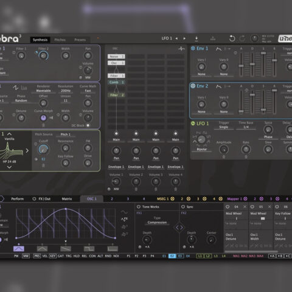Image resolution: width=292 pixels, height=292 pixels.
Task: Toggle the first lane Main output radio
Action: 116,133
